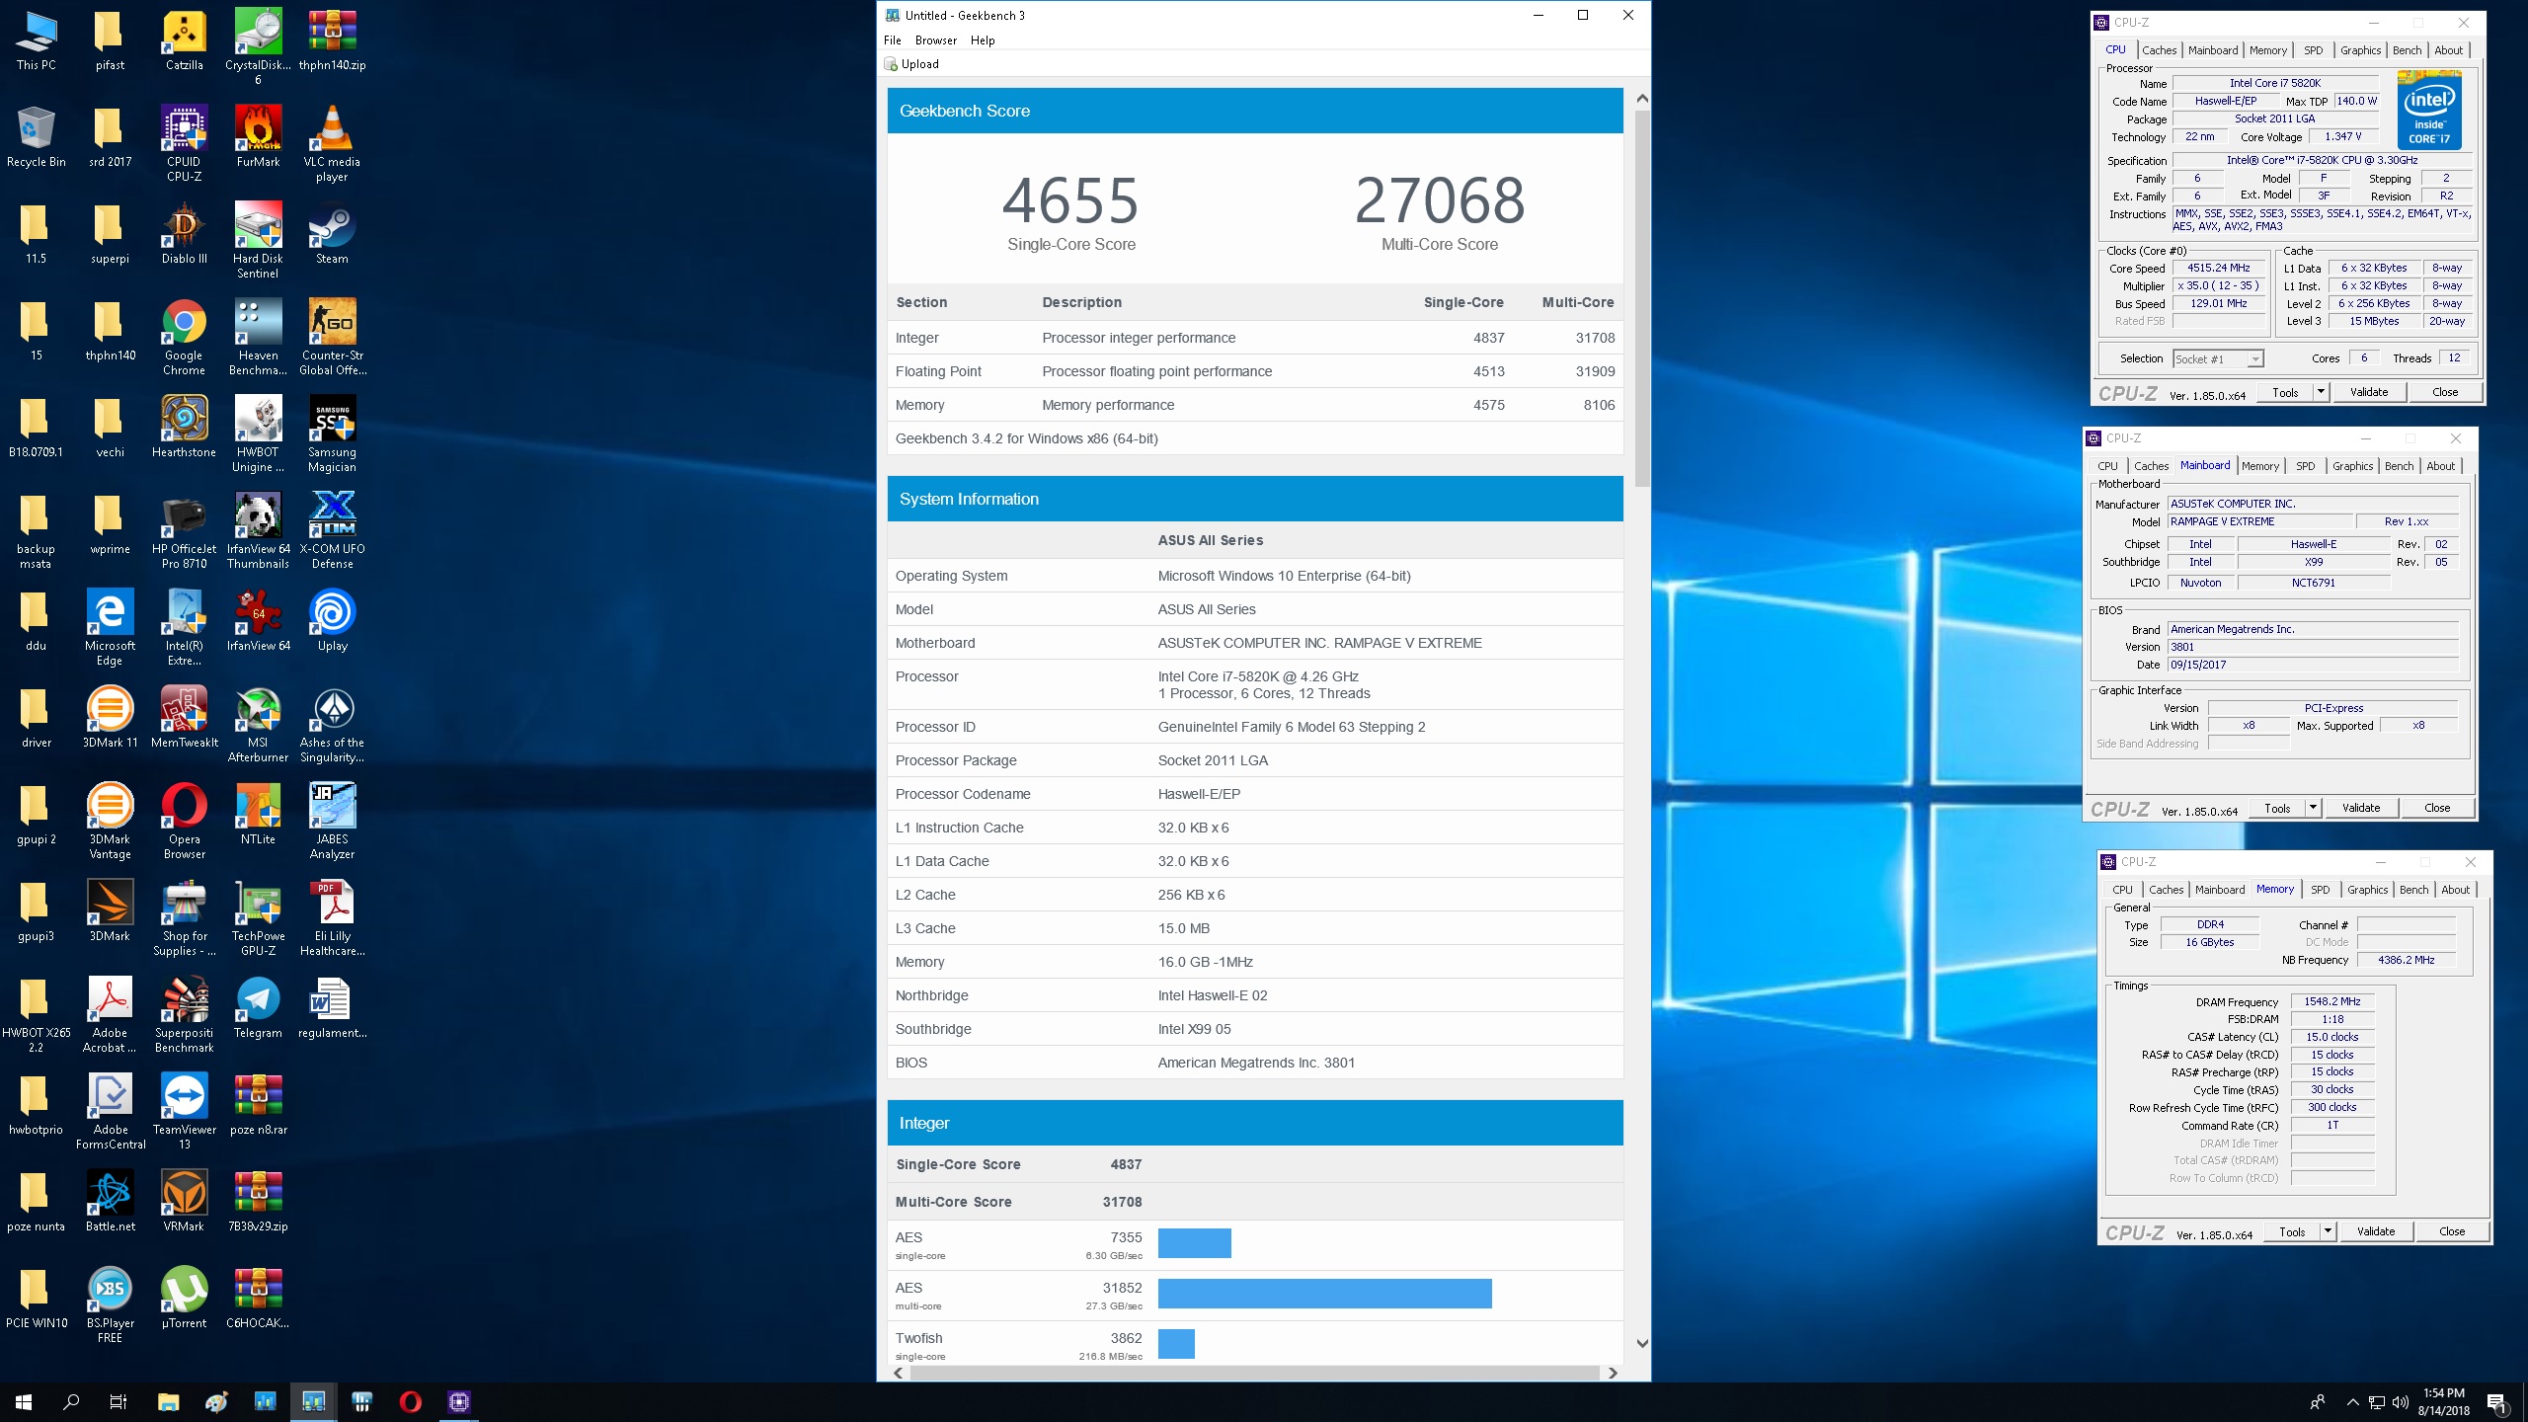This screenshot has width=2528, height=1422.
Task: Open Bench tab in top CPU-Z window
Action: (2407, 50)
